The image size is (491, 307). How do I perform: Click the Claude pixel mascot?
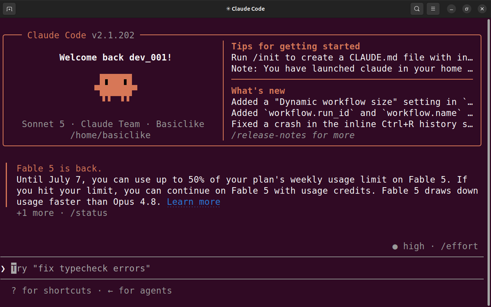(x=116, y=88)
